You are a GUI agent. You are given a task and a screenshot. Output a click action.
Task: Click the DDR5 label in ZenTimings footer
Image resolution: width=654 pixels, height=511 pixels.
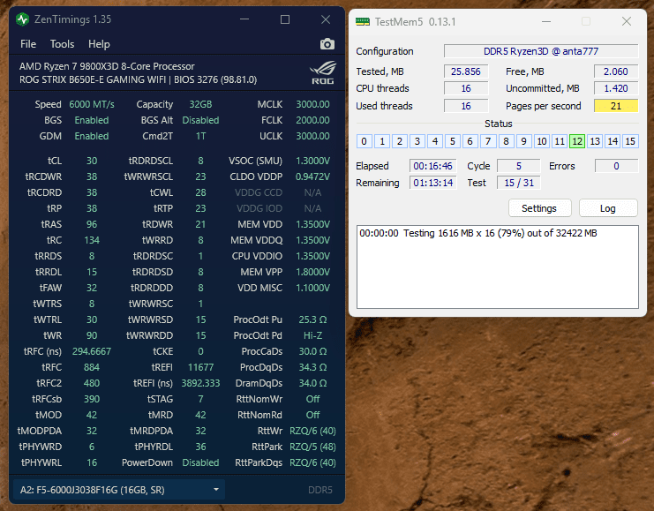click(x=319, y=490)
